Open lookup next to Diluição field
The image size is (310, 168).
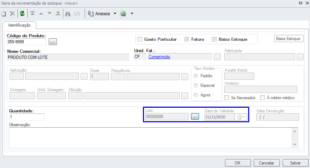click(185, 96)
